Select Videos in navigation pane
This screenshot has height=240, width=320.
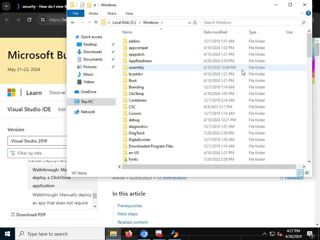coord(89,82)
